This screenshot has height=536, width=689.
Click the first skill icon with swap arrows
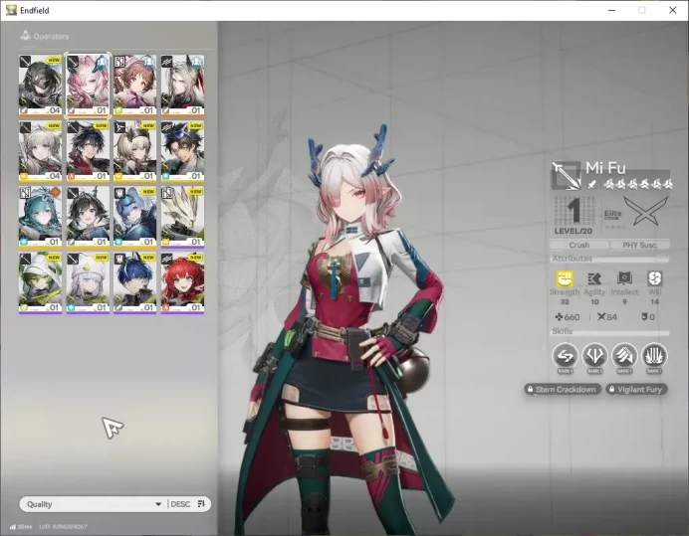(566, 356)
